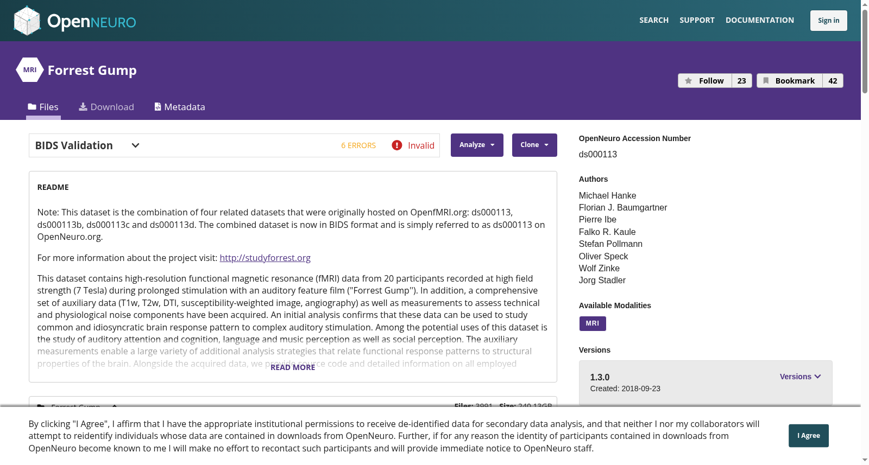The height and width of the screenshot is (465, 869).
Task: Click the I Agree button
Action: (x=808, y=436)
